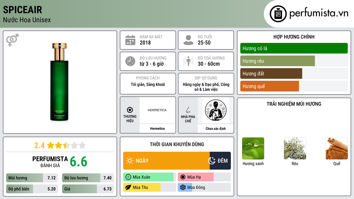The image size is (354, 199).
Task: Click the Hợp hương chính heading
Action: click(x=294, y=37)
